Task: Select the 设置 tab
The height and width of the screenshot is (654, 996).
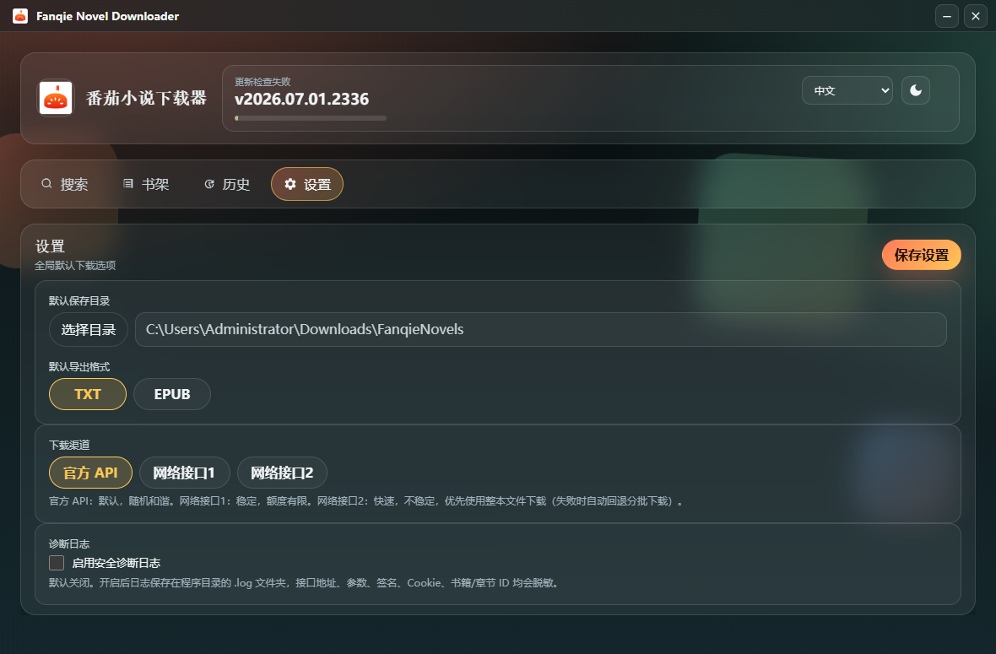Action: pos(307,184)
